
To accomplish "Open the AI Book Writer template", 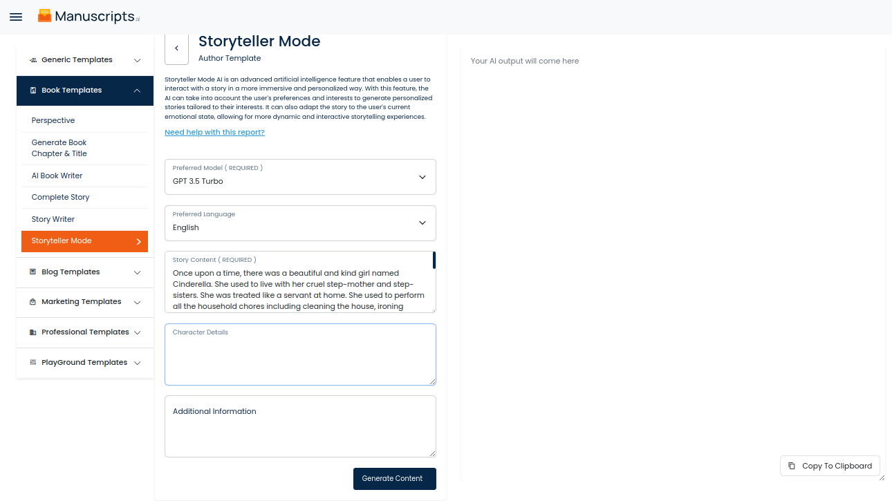I will [x=57, y=176].
